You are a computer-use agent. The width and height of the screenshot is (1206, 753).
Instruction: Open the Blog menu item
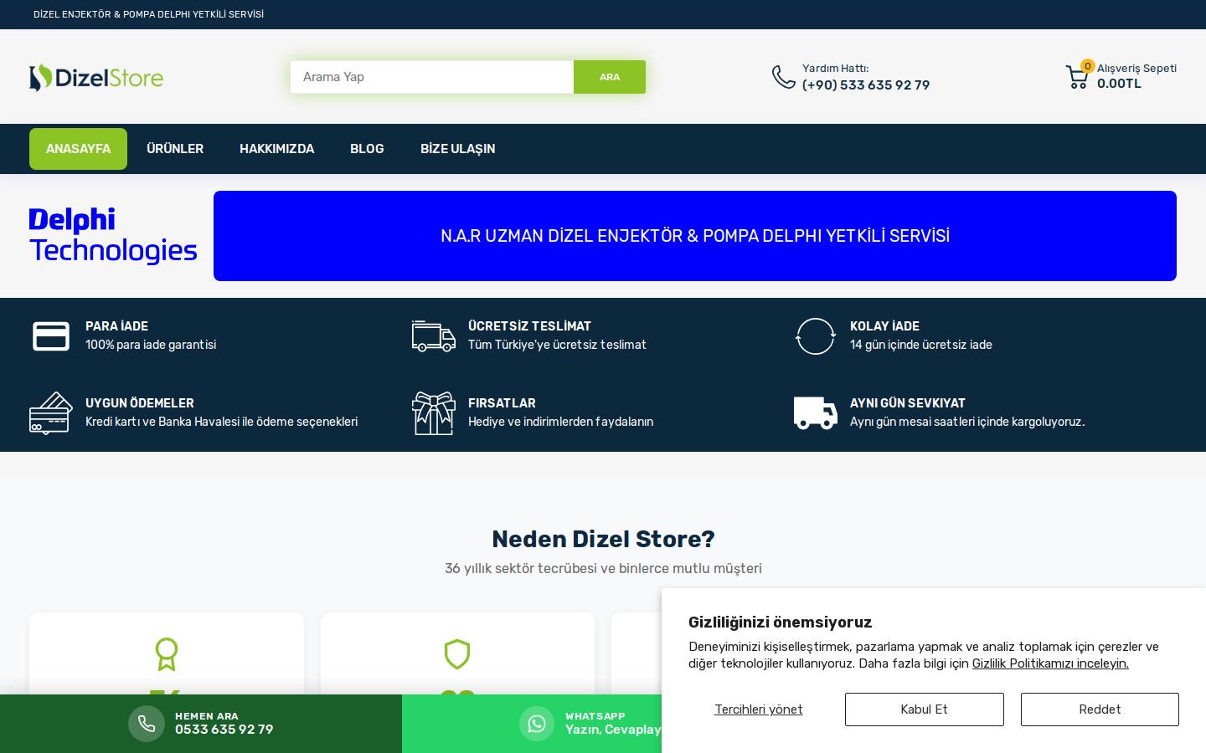(367, 149)
